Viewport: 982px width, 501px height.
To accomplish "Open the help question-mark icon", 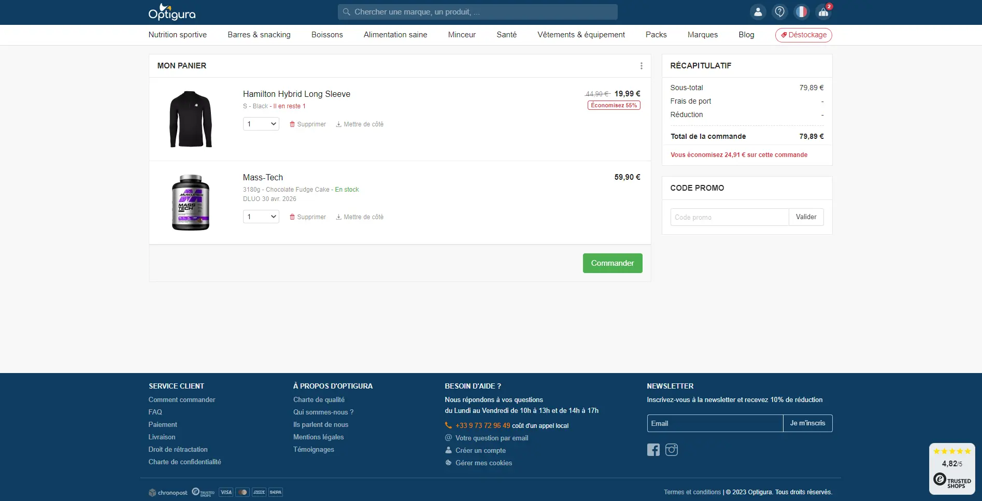I will (x=780, y=12).
